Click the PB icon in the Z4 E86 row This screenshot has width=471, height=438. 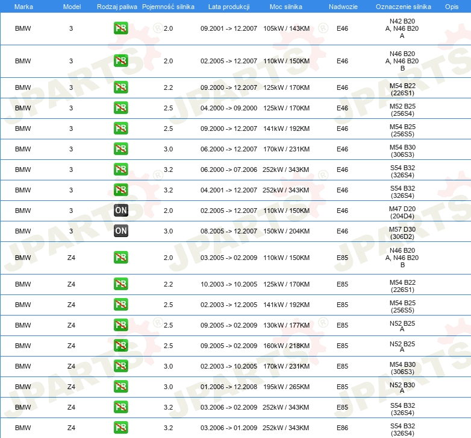pos(121,428)
